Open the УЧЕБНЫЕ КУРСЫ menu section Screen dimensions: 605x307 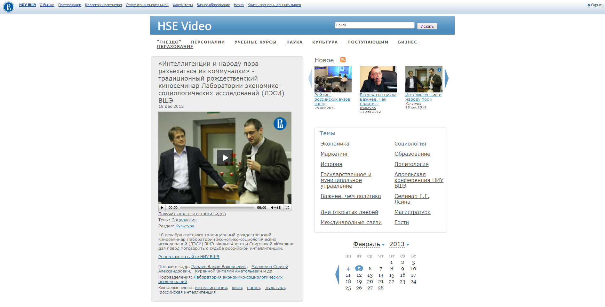point(255,42)
